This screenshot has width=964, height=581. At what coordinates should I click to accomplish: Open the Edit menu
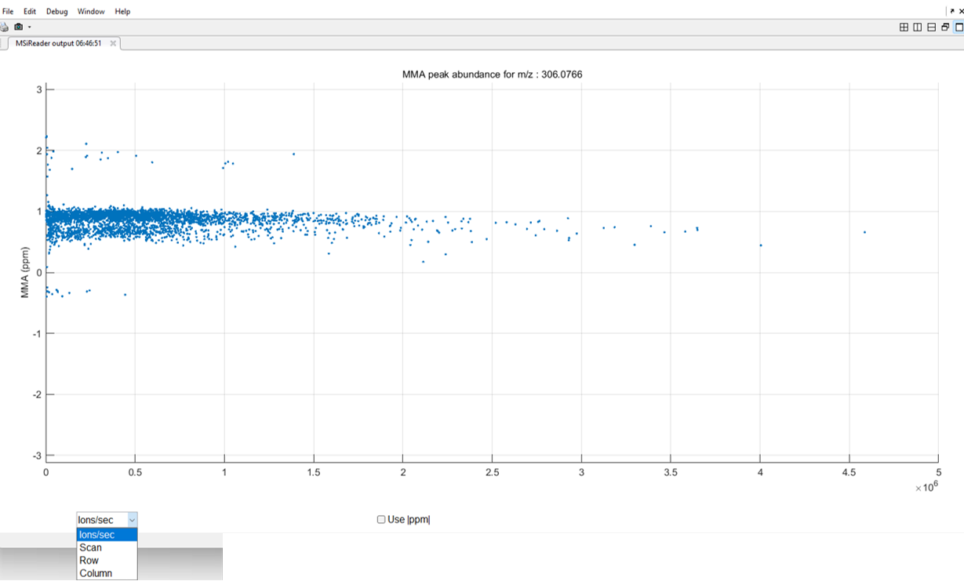(x=30, y=12)
